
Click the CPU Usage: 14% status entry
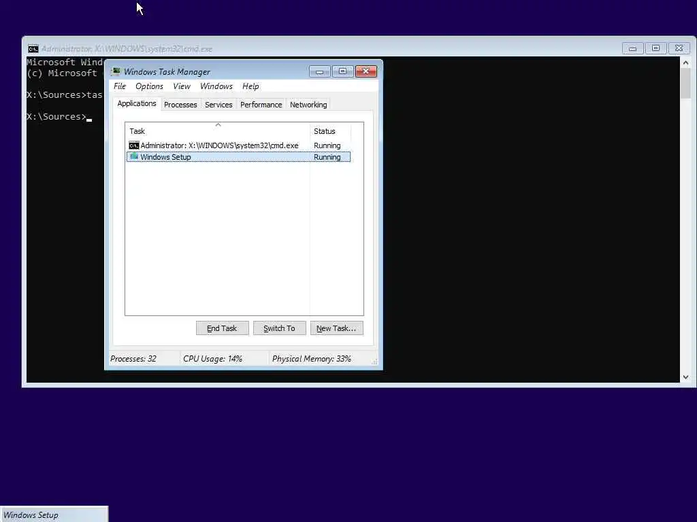212,359
